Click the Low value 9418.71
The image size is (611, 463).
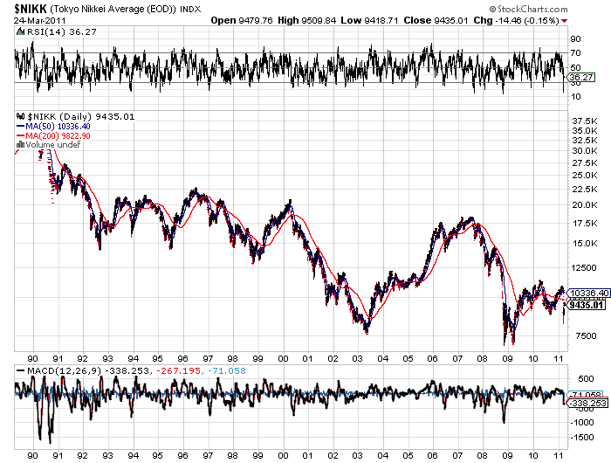pos(381,20)
